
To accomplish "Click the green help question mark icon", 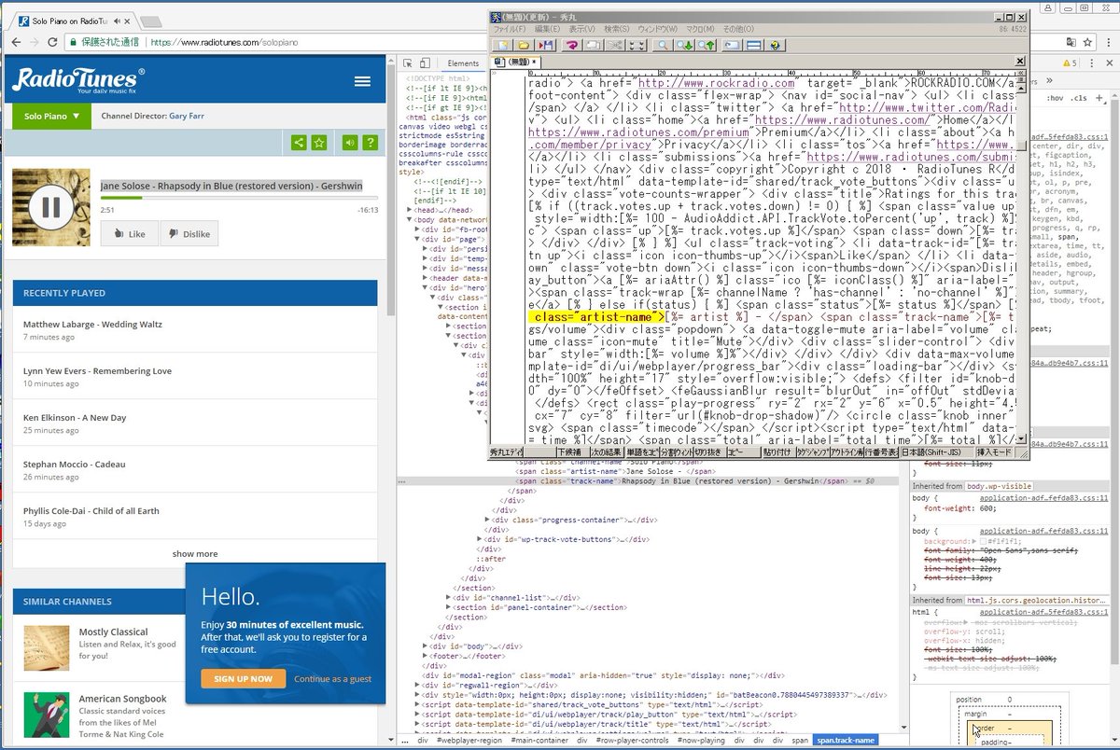I will pyautogui.click(x=370, y=143).
